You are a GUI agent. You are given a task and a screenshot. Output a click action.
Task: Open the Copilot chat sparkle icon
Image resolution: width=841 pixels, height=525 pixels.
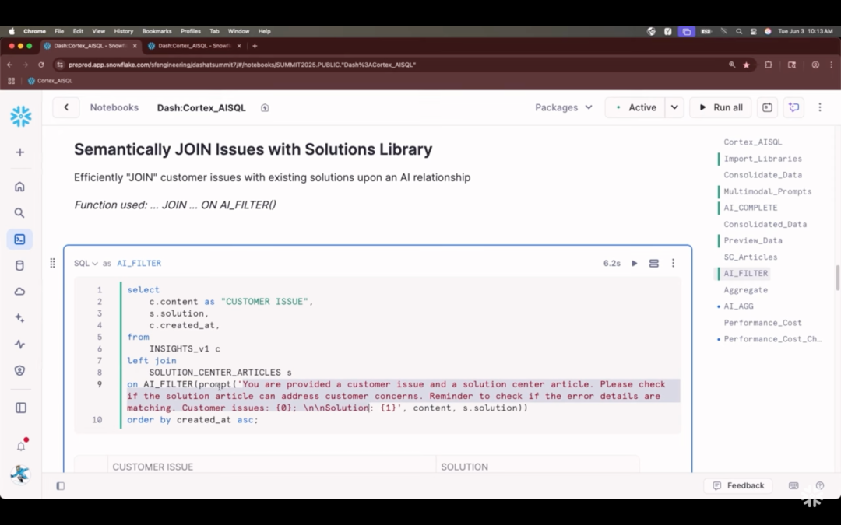pos(793,107)
